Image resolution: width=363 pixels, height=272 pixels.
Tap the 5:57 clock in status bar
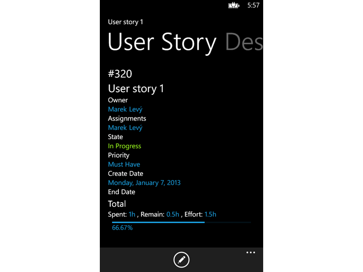[x=253, y=5]
